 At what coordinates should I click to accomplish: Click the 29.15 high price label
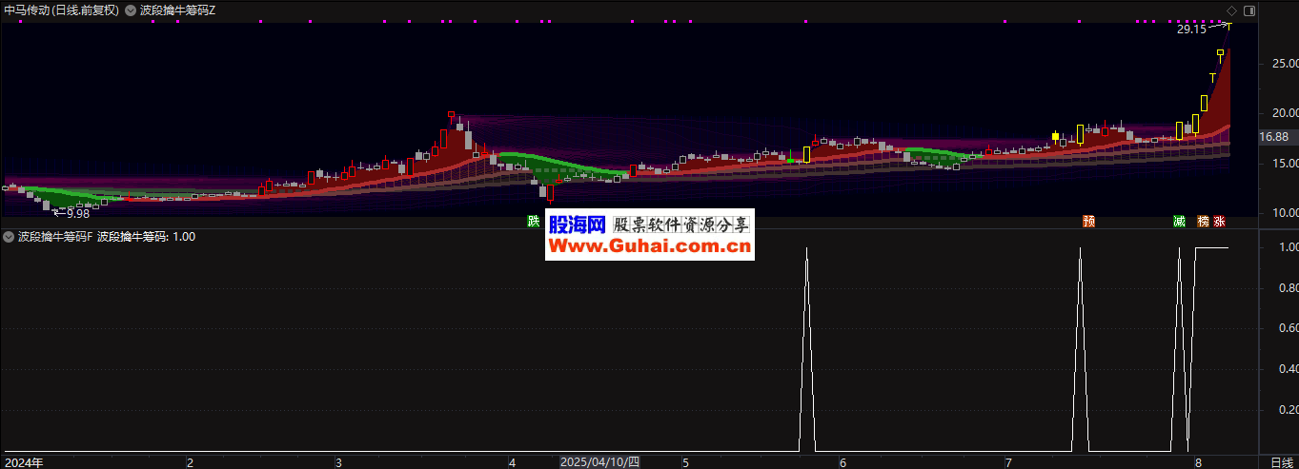1191,29
